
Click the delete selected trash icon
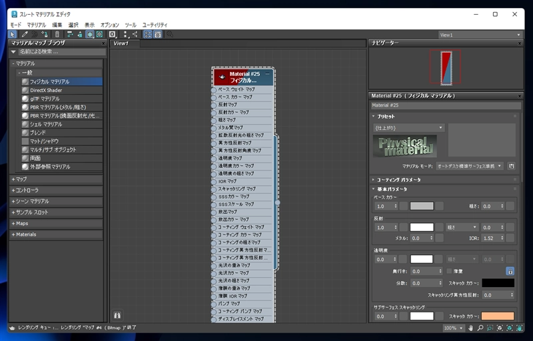tap(57, 35)
